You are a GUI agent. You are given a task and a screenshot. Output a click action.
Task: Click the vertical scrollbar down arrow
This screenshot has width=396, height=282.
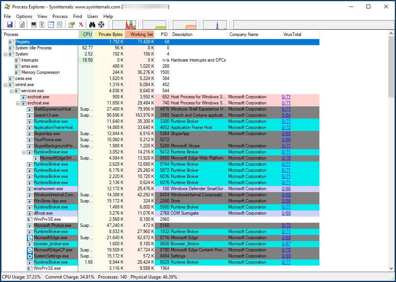[391, 269]
